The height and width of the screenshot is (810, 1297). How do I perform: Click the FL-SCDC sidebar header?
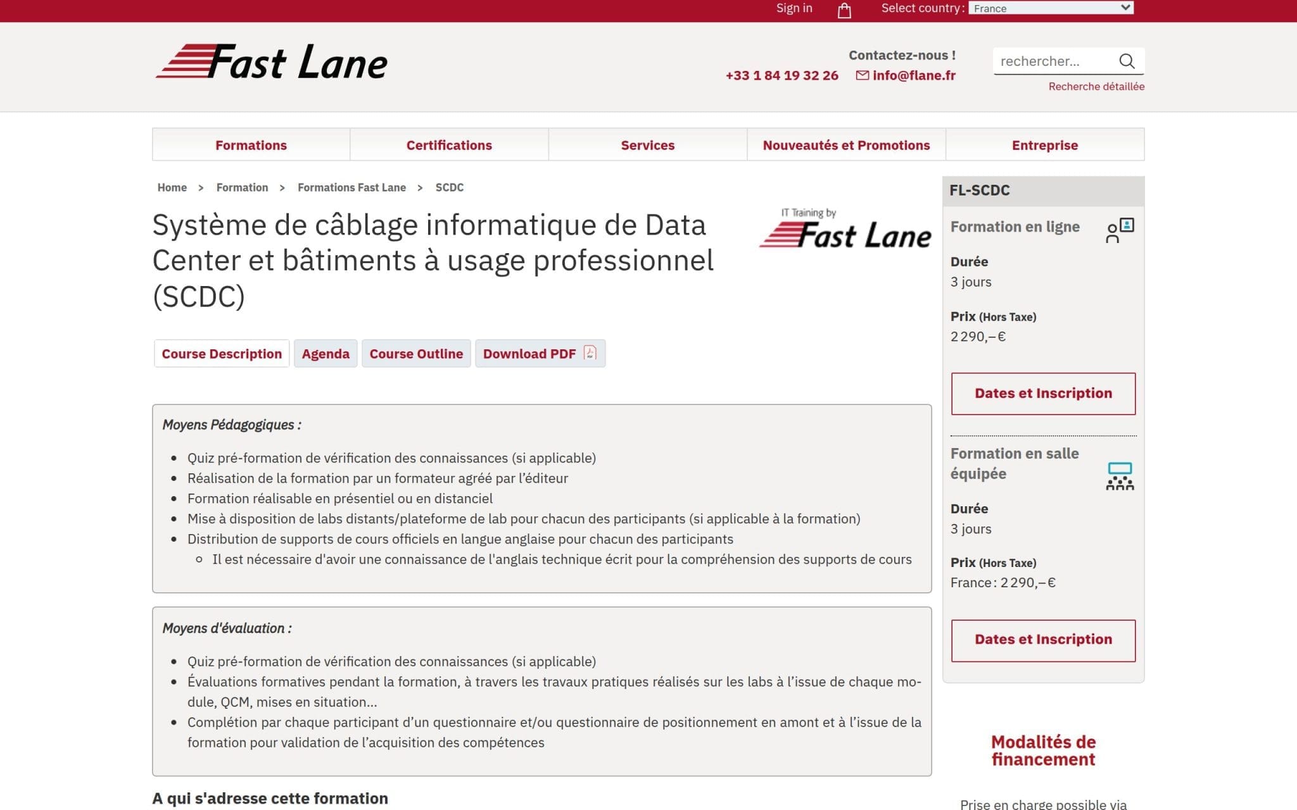pyautogui.click(x=1043, y=190)
